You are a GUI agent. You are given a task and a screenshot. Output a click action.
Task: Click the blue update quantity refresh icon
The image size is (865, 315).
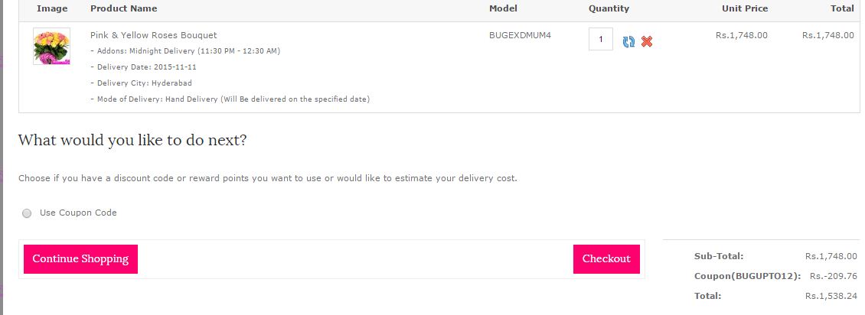[628, 41]
